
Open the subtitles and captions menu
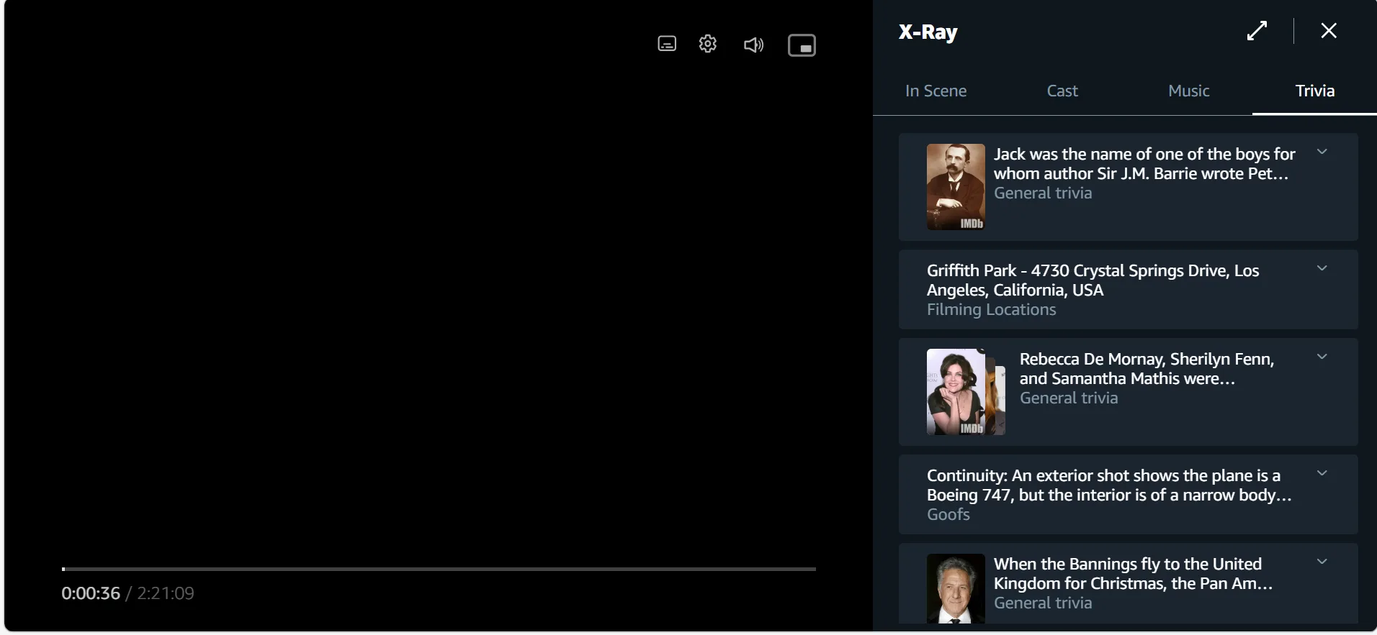pyautogui.click(x=667, y=45)
